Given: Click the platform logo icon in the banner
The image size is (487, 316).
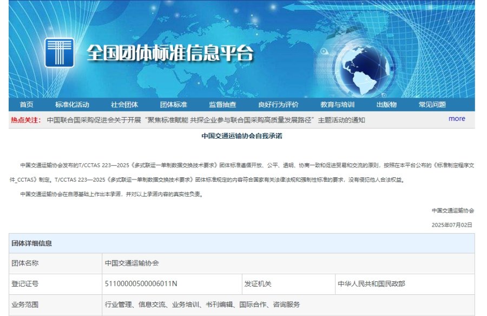Looking at the screenshot, I should coord(60,53).
